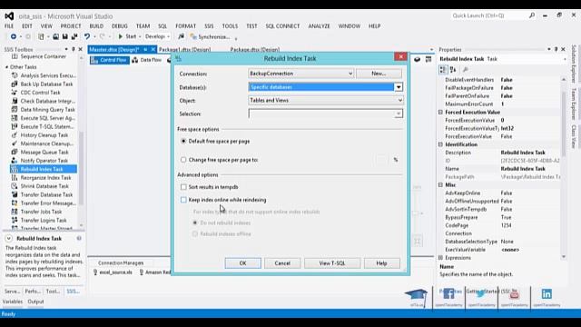Open the Output tab at bottom

point(35,302)
